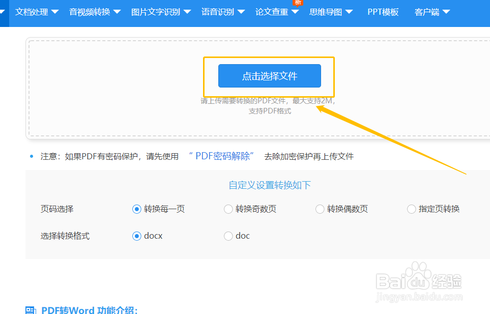Open the 语音识别 menu
The image size is (490, 314).
point(218,12)
